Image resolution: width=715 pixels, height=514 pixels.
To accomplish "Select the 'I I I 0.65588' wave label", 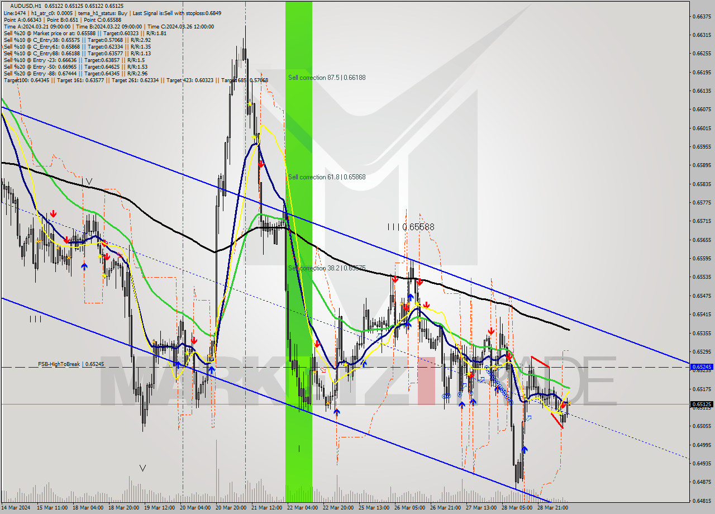I will point(411,227).
